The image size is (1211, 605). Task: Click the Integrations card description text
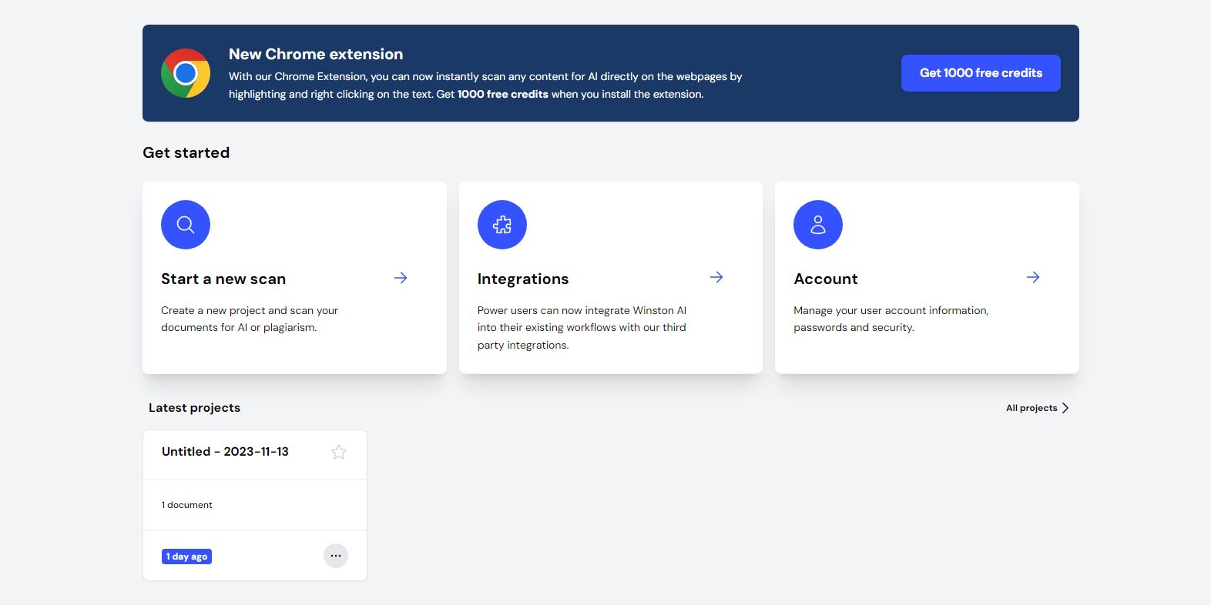pos(582,328)
